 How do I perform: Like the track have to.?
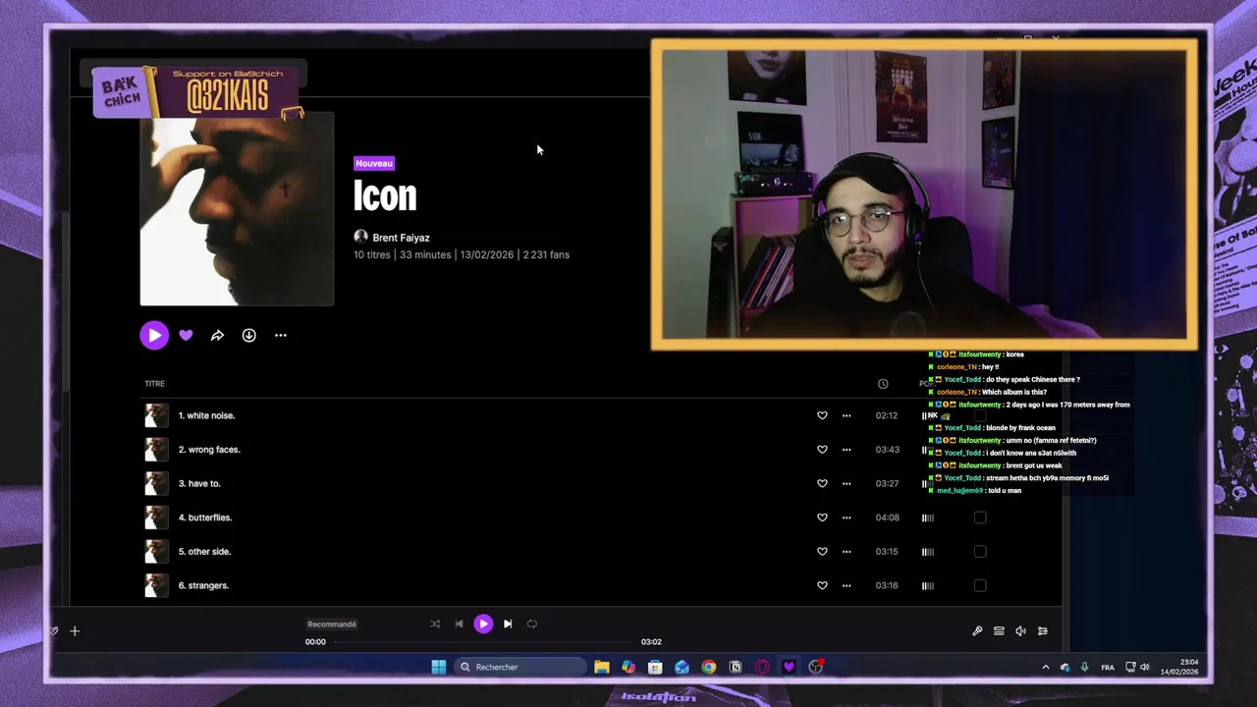click(x=822, y=483)
